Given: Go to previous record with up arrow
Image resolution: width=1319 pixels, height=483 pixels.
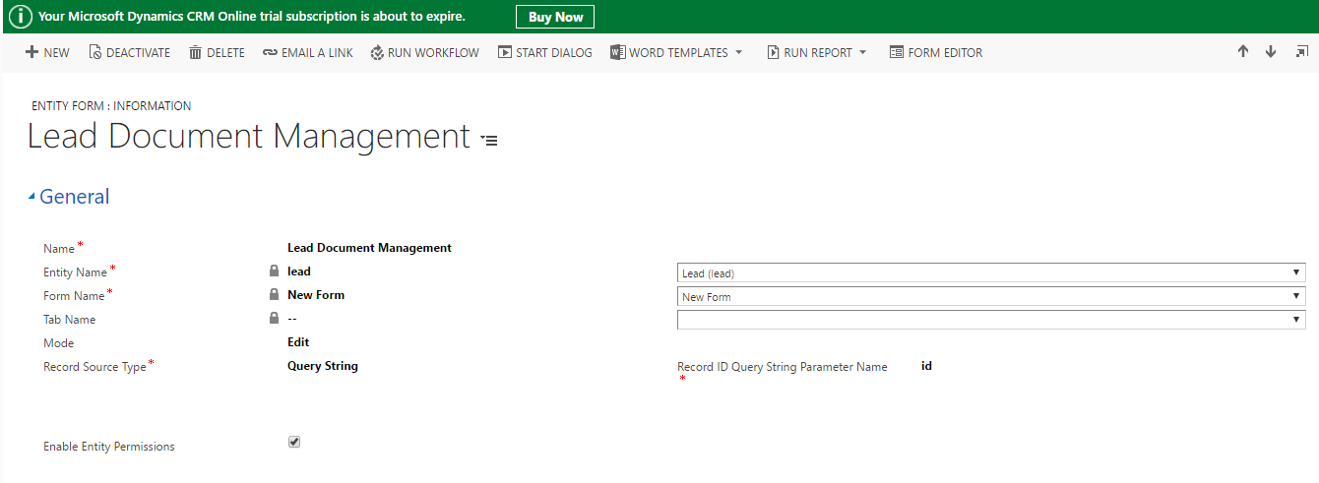Looking at the screenshot, I should click(x=1243, y=51).
